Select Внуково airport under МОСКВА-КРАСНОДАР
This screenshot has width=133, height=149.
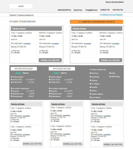coord(15,91)
